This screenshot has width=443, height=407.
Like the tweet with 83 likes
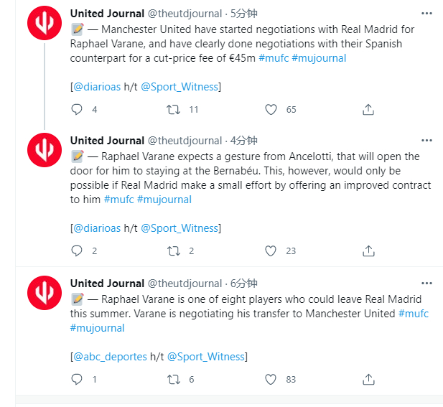pos(271,379)
